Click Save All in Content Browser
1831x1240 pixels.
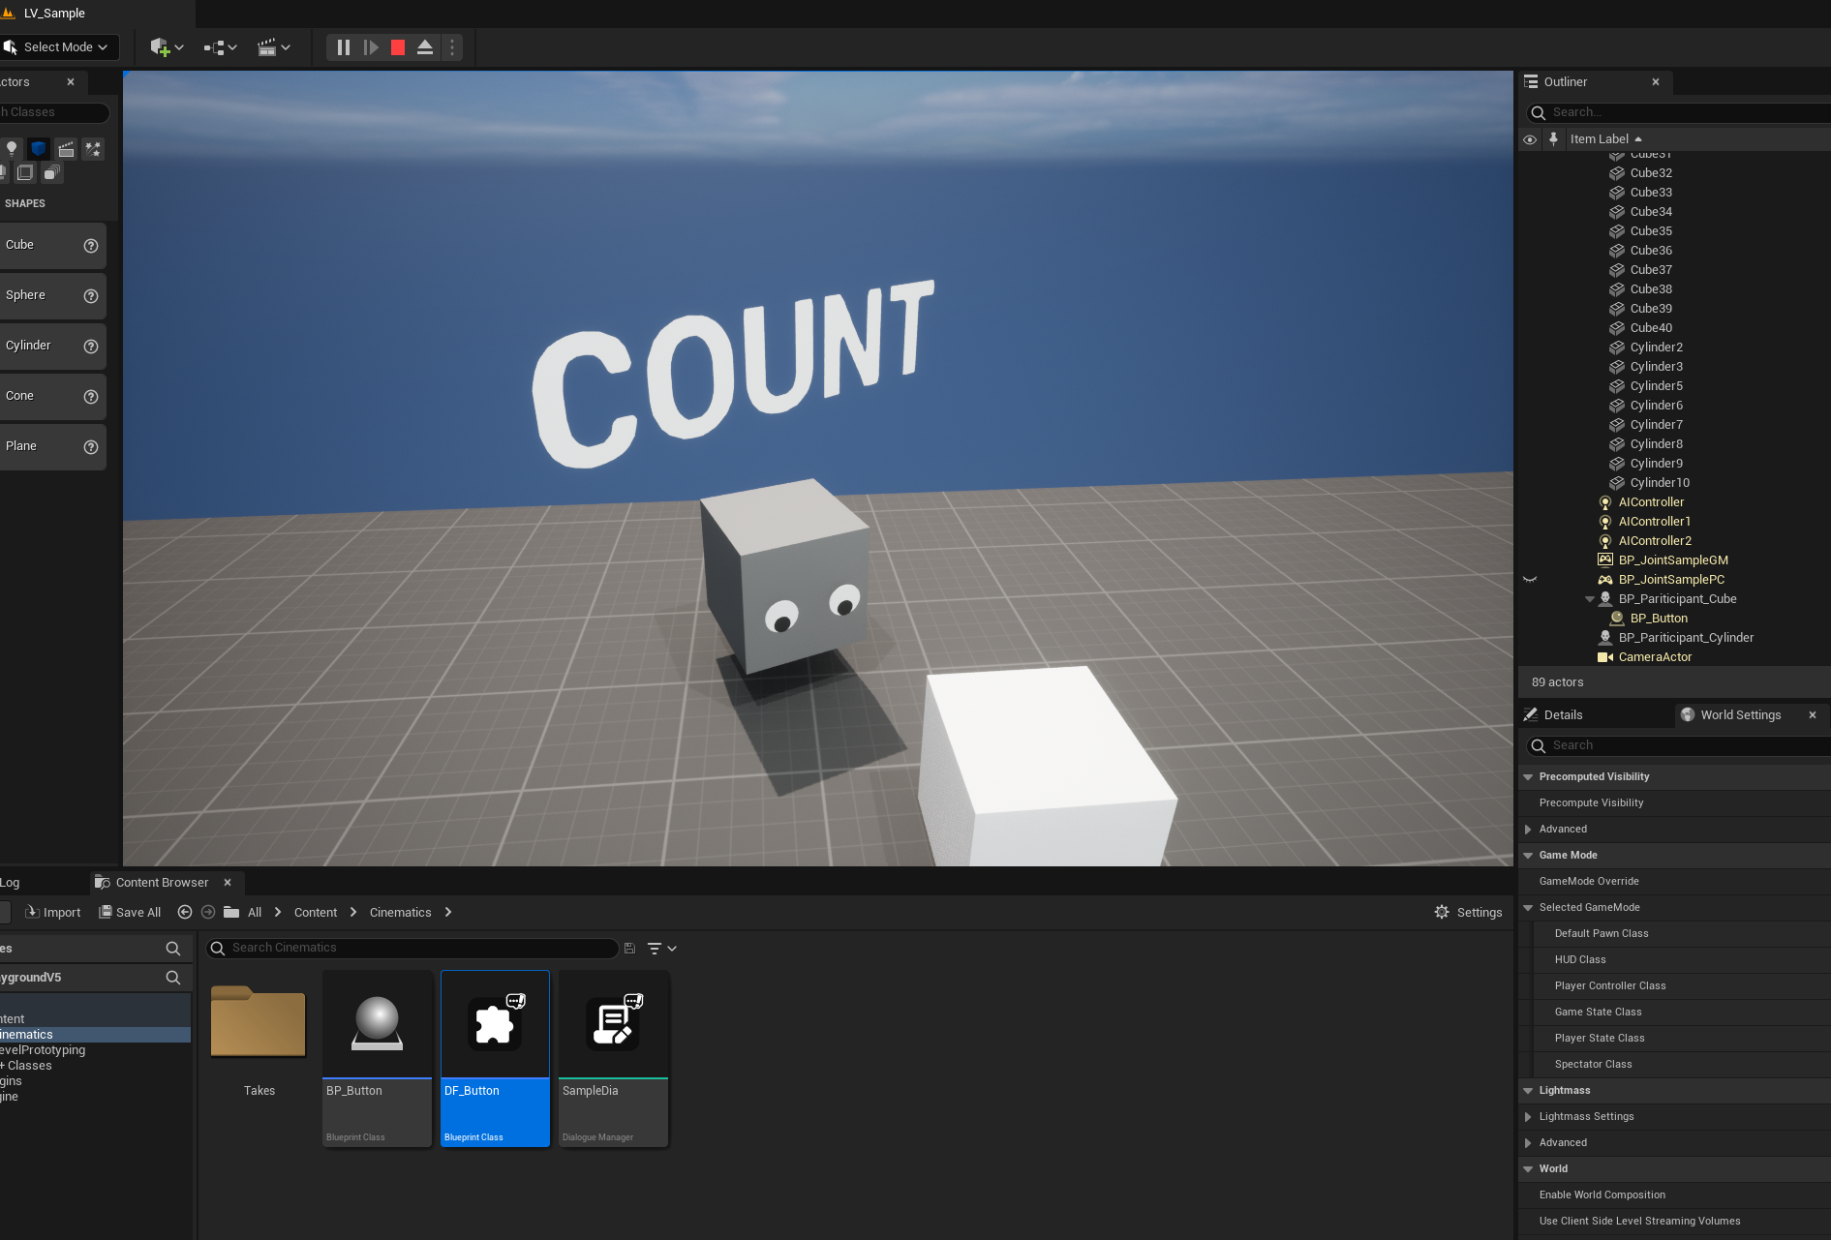pyautogui.click(x=130, y=912)
